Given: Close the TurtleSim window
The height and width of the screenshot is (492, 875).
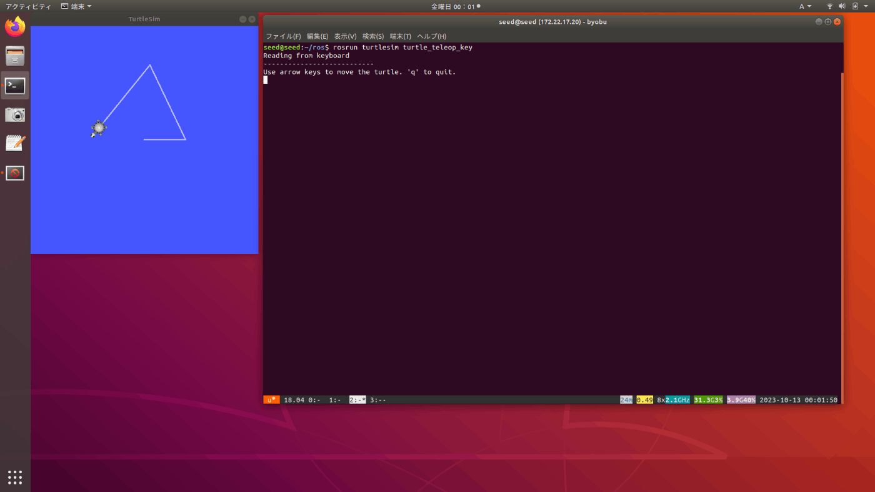Looking at the screenshot, I should 252,19.
